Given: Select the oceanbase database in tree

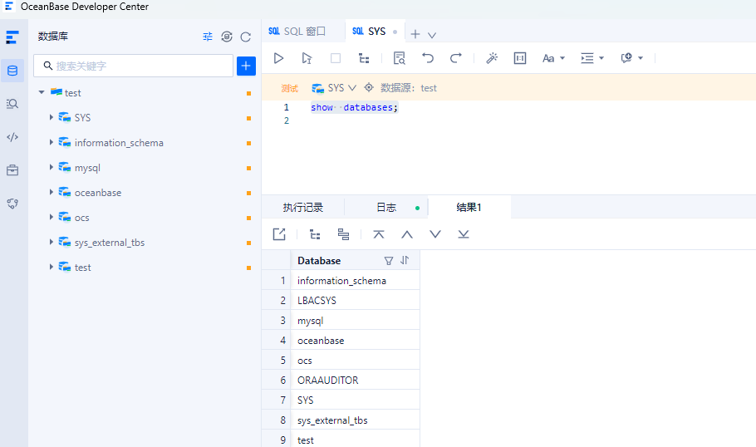Looking at the screenshot, I should click(98, 193).
